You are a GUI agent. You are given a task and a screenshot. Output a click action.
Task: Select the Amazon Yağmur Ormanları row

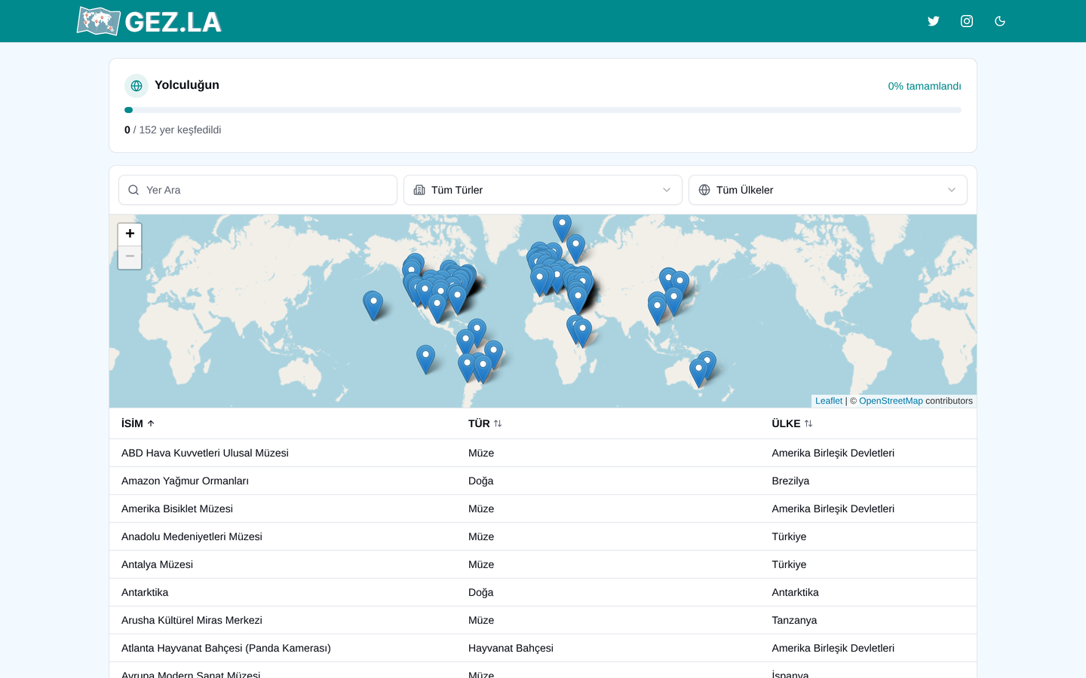click(543, 481)
